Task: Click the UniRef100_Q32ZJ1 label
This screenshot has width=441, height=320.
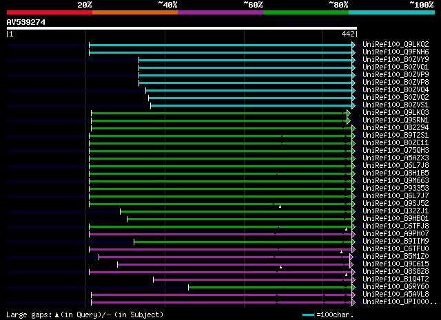Action: click(396, 211)
